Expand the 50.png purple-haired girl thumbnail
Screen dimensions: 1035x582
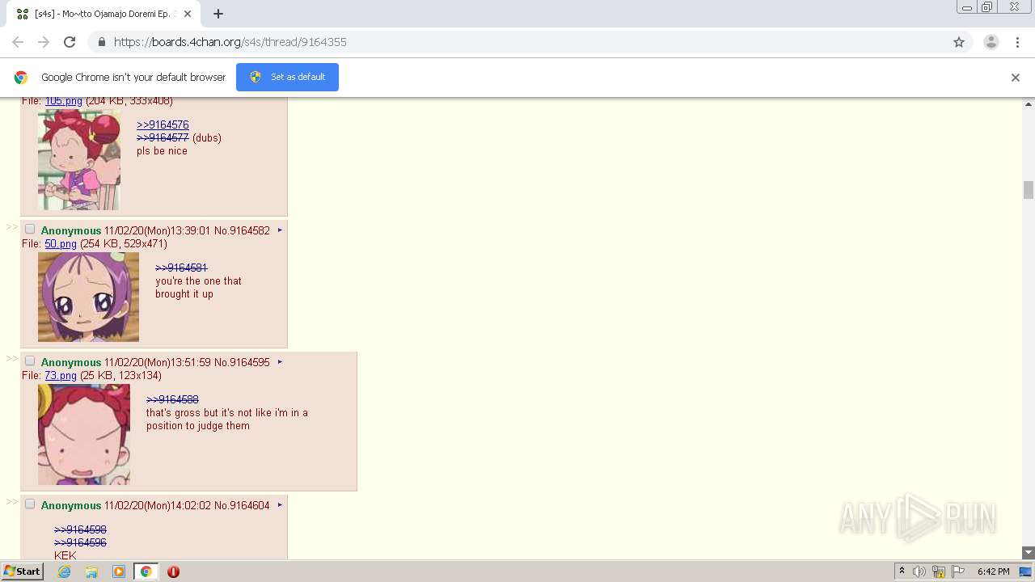tap(88, 297)
